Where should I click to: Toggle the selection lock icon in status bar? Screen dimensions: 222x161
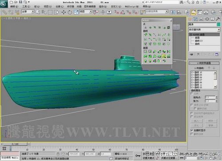coord(58,154)
